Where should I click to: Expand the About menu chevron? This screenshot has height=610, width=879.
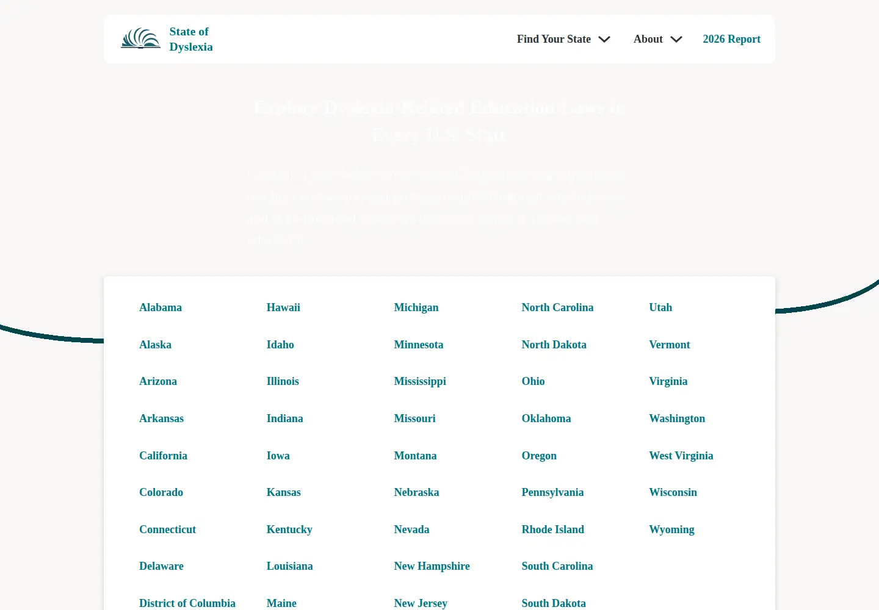(x=676, y=39)
